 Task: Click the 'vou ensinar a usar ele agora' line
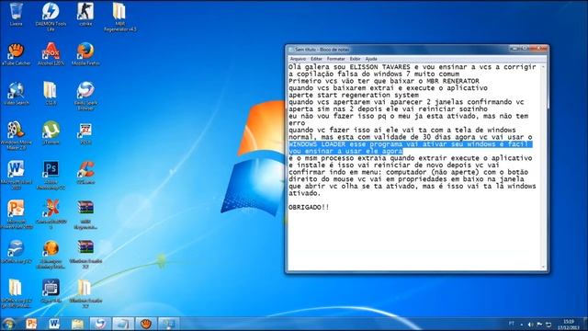coord(345,151)
